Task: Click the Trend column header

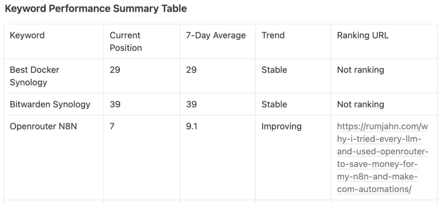Action: point(273,36)
